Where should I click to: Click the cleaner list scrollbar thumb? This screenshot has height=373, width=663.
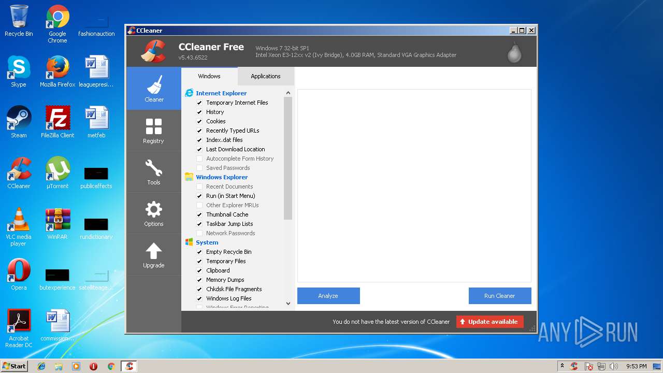[288, 158]
